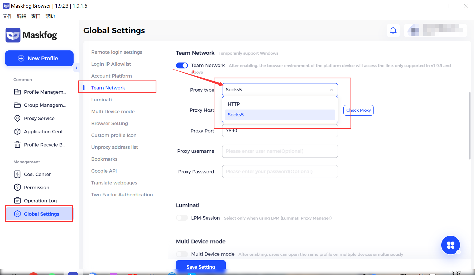Open Profile Recycle Bin page

(40, 145)
